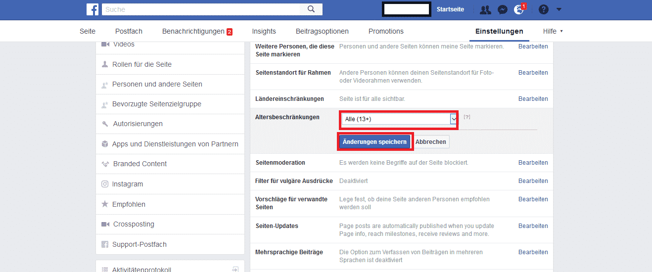Click the Aktivitätenprotokoll exit icon

(235, 270)
